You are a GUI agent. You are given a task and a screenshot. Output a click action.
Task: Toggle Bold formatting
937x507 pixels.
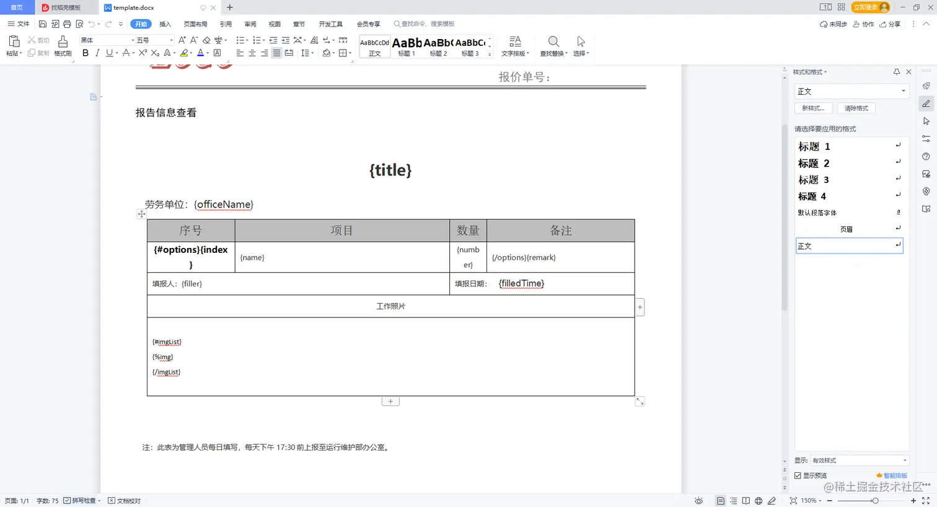click(x=86, y=53)
